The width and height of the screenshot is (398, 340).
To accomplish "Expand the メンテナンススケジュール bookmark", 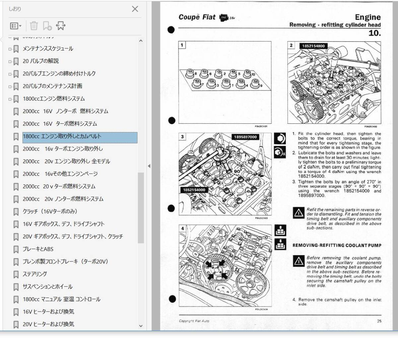I will 10,49.
